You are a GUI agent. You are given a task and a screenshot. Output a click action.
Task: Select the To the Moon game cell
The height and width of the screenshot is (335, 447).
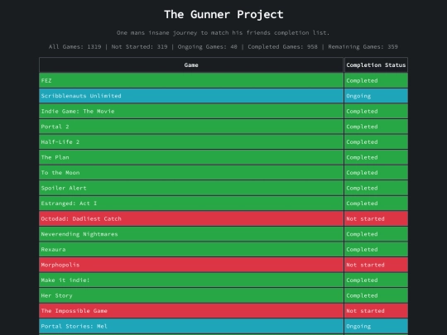point(191,173)
